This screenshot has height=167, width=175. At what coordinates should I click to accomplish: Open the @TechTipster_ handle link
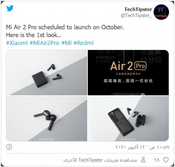pos(136,15)
